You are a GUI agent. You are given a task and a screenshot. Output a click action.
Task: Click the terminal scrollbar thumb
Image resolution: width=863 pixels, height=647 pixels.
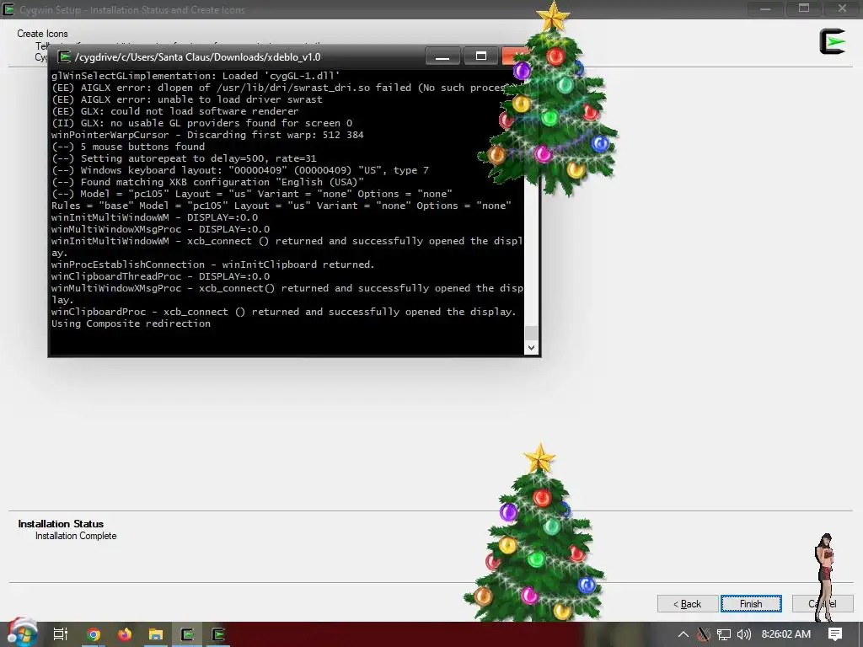531,333
